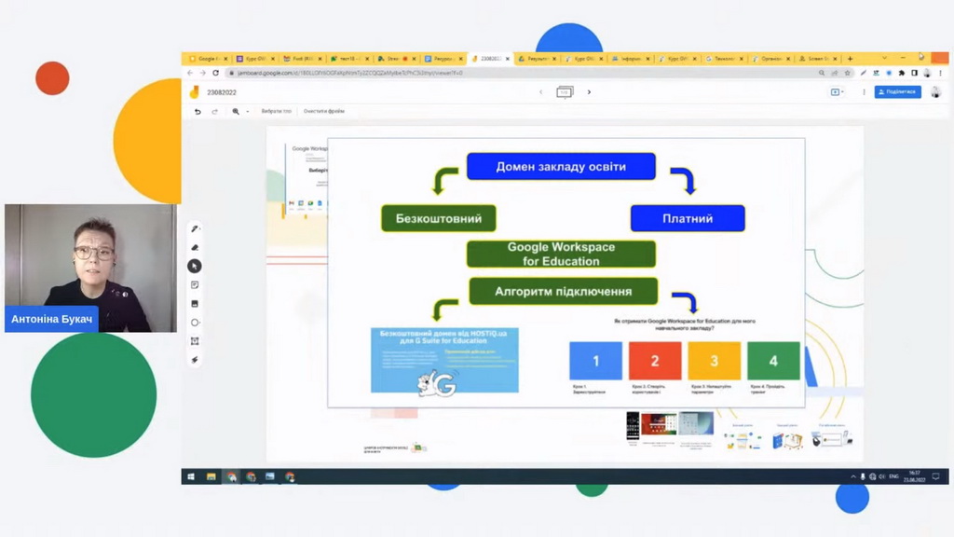The image size is (954, 537).
Task: Choose the Circle shape tool
Action: click(195, 323)
